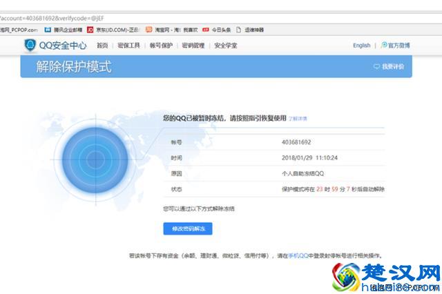The height and width of the screenshot is (294, 442).
Task: Go to 首页 in site navigation
Action: (102, 46)
